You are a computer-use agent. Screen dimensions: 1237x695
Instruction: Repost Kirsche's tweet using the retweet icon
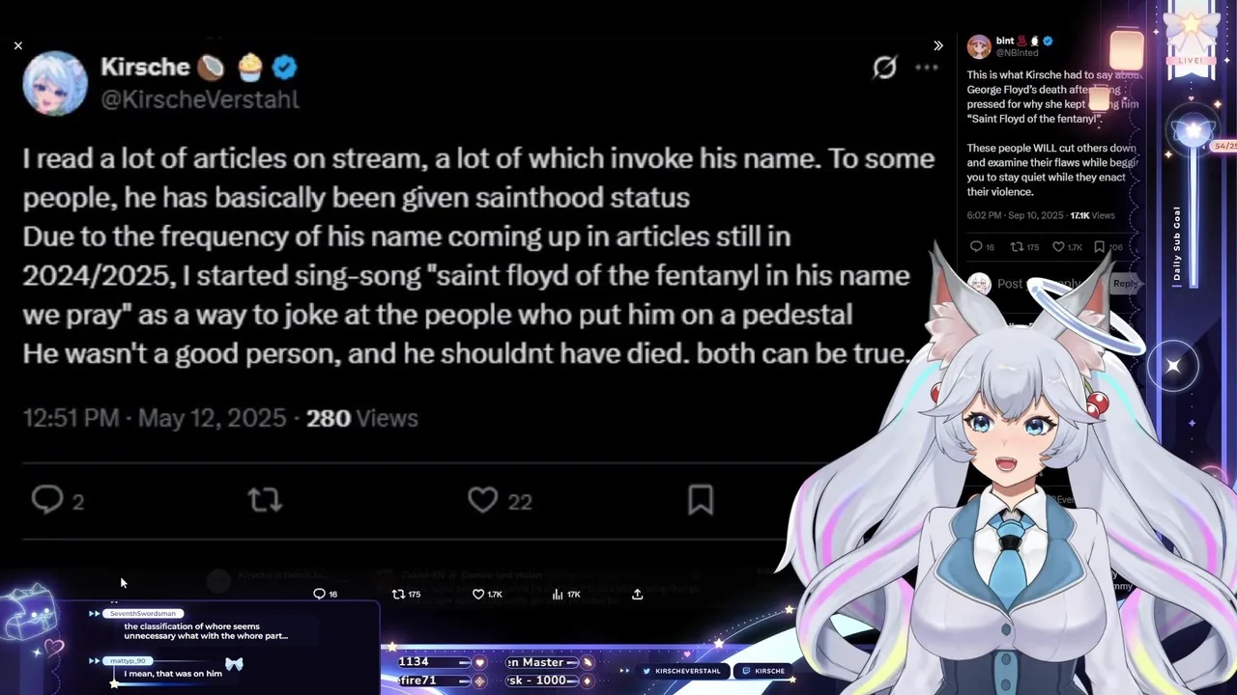point(264,500)
